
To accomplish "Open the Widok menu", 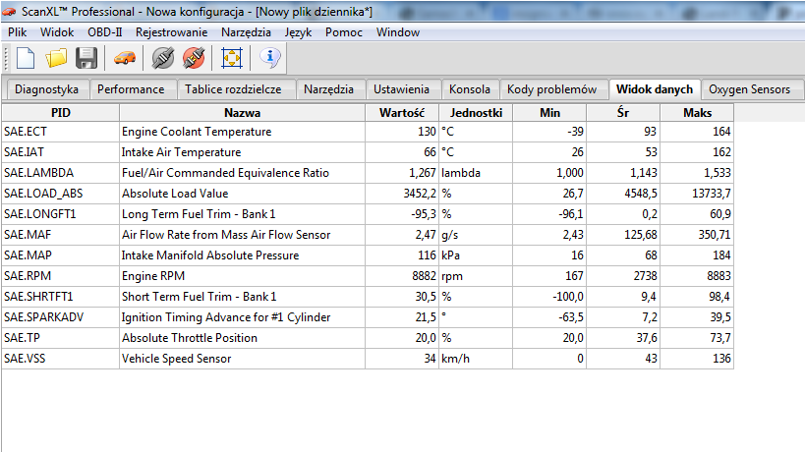I will point(57,32).
